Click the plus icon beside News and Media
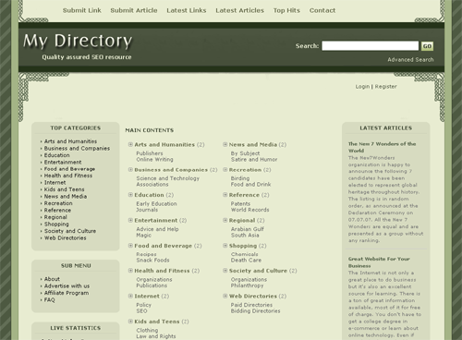Image resolution: width=462 pixels, height=340 pixels. pyautogui.click(x=225, y=144)
